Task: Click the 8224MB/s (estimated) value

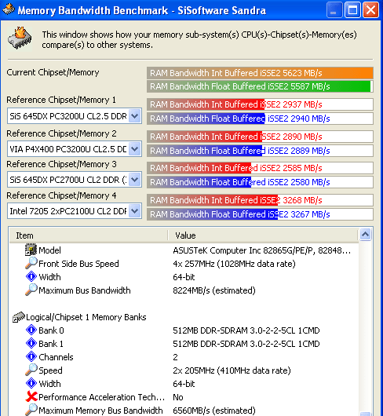Action: coord(214,290)
